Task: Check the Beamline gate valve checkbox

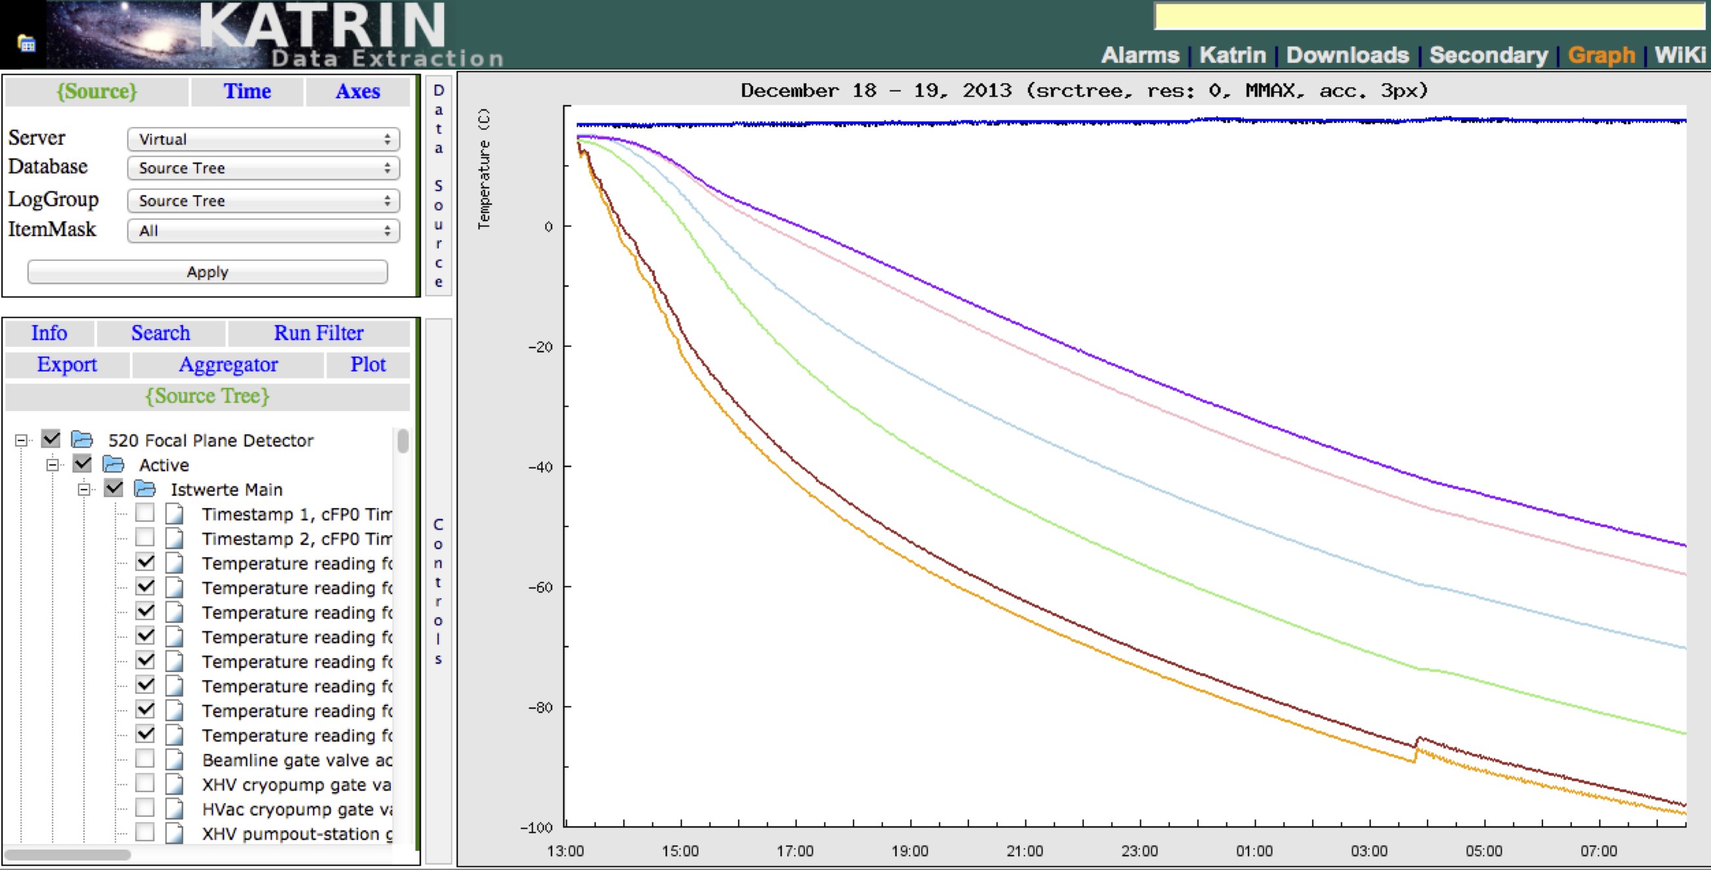Action: tap(145, 758)
